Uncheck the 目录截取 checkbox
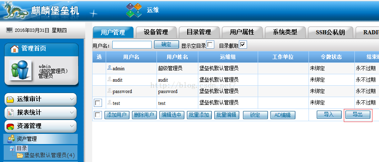 click(x=243, y=45)
